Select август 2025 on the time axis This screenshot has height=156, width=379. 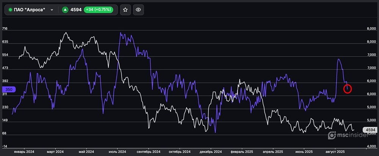point(335,152)
